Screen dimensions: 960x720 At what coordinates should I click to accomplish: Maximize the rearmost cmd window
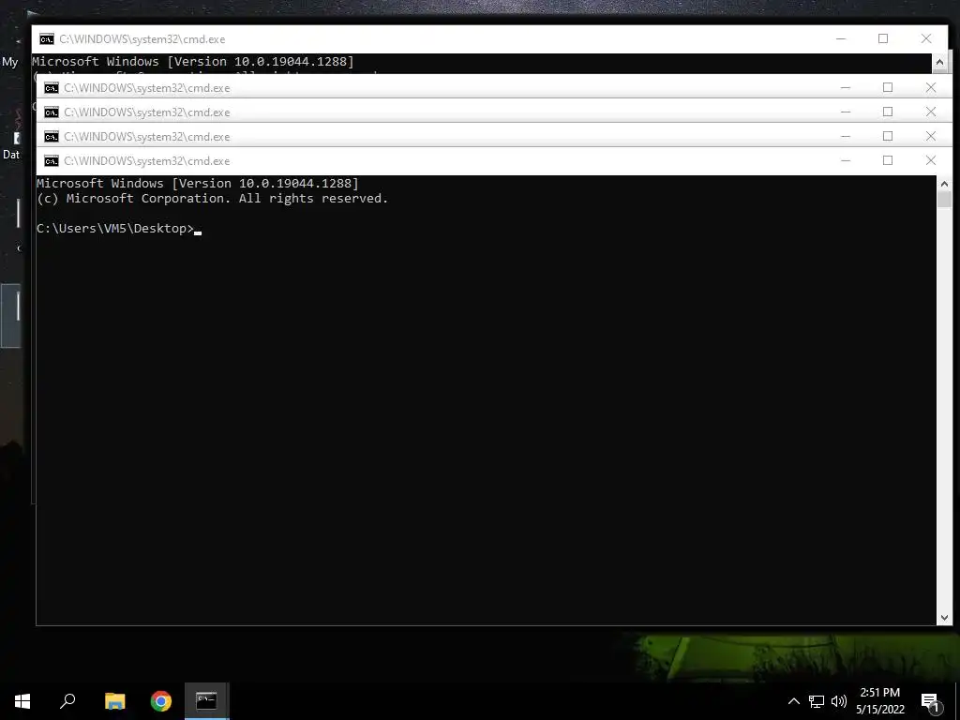[883, 38]
